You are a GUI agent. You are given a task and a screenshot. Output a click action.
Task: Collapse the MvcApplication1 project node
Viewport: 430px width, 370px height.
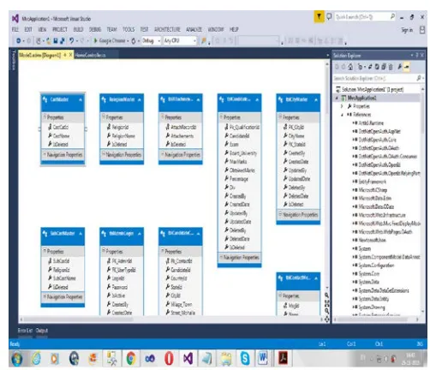click(x=337, y=98)
